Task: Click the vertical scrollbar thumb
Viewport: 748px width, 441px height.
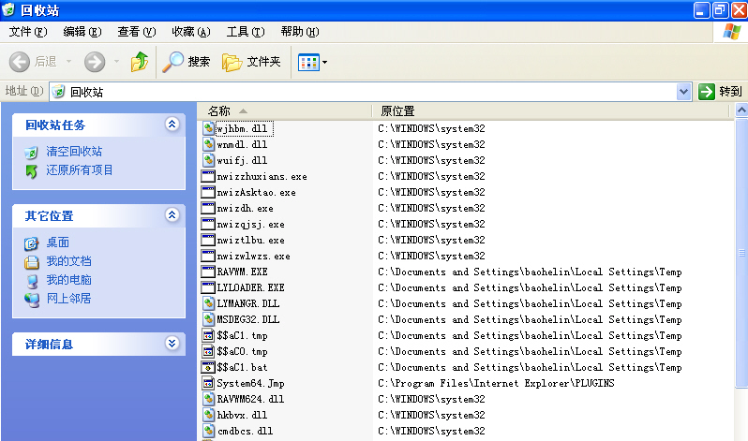Action: (x=741, y=253)
